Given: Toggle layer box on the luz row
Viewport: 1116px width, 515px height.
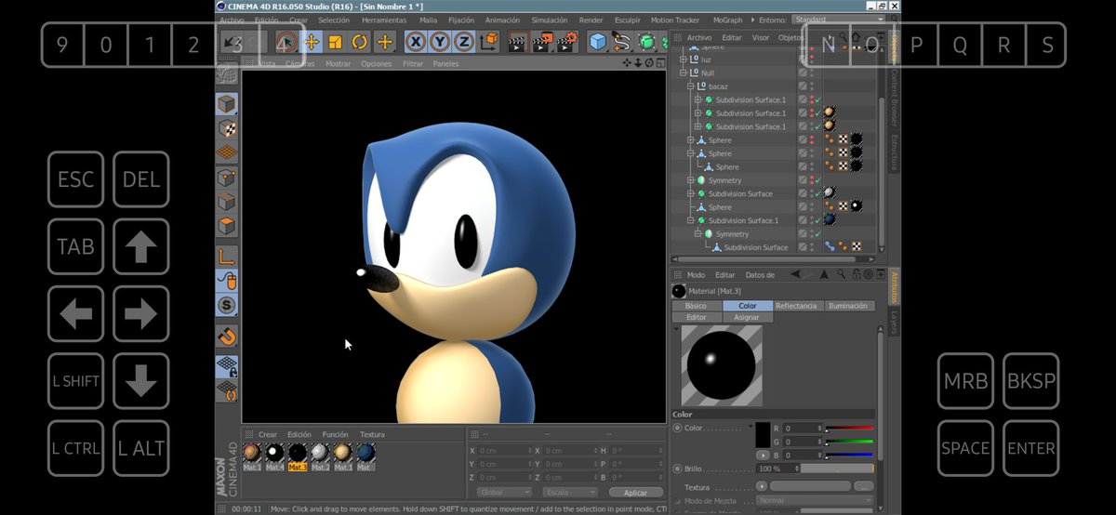Looking at the screenshot, I should pyautogui.click(x=803, y=59).
